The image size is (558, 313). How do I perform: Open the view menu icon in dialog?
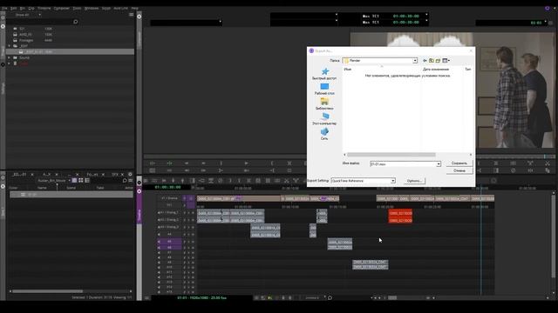[446, 61]
